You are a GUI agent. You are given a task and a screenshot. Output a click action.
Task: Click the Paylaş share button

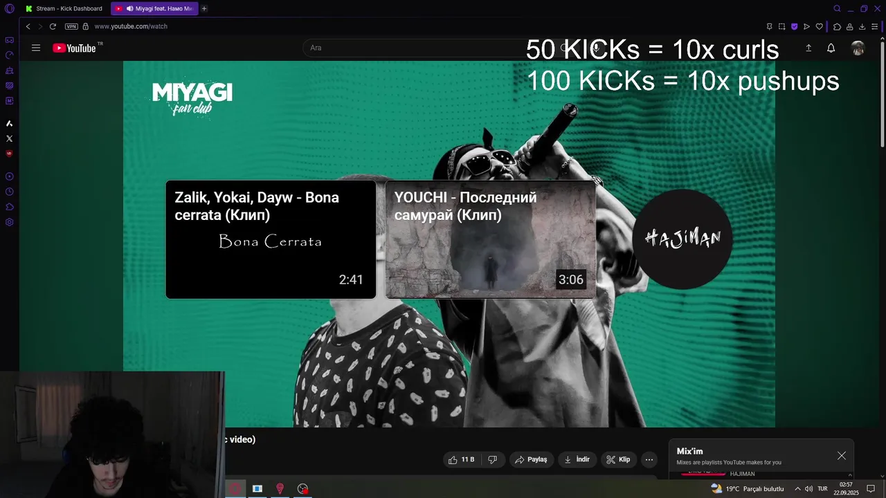point(532,459)
